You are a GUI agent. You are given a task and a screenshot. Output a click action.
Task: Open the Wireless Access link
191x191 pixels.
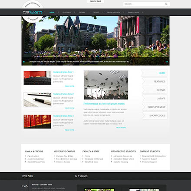(x=63, y=162)
